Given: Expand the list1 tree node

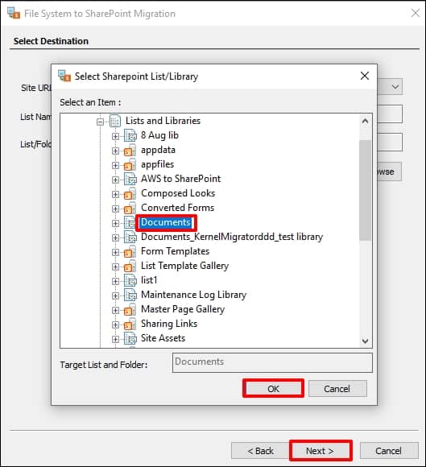Looking at the screenshot, I should pos(115,281).
